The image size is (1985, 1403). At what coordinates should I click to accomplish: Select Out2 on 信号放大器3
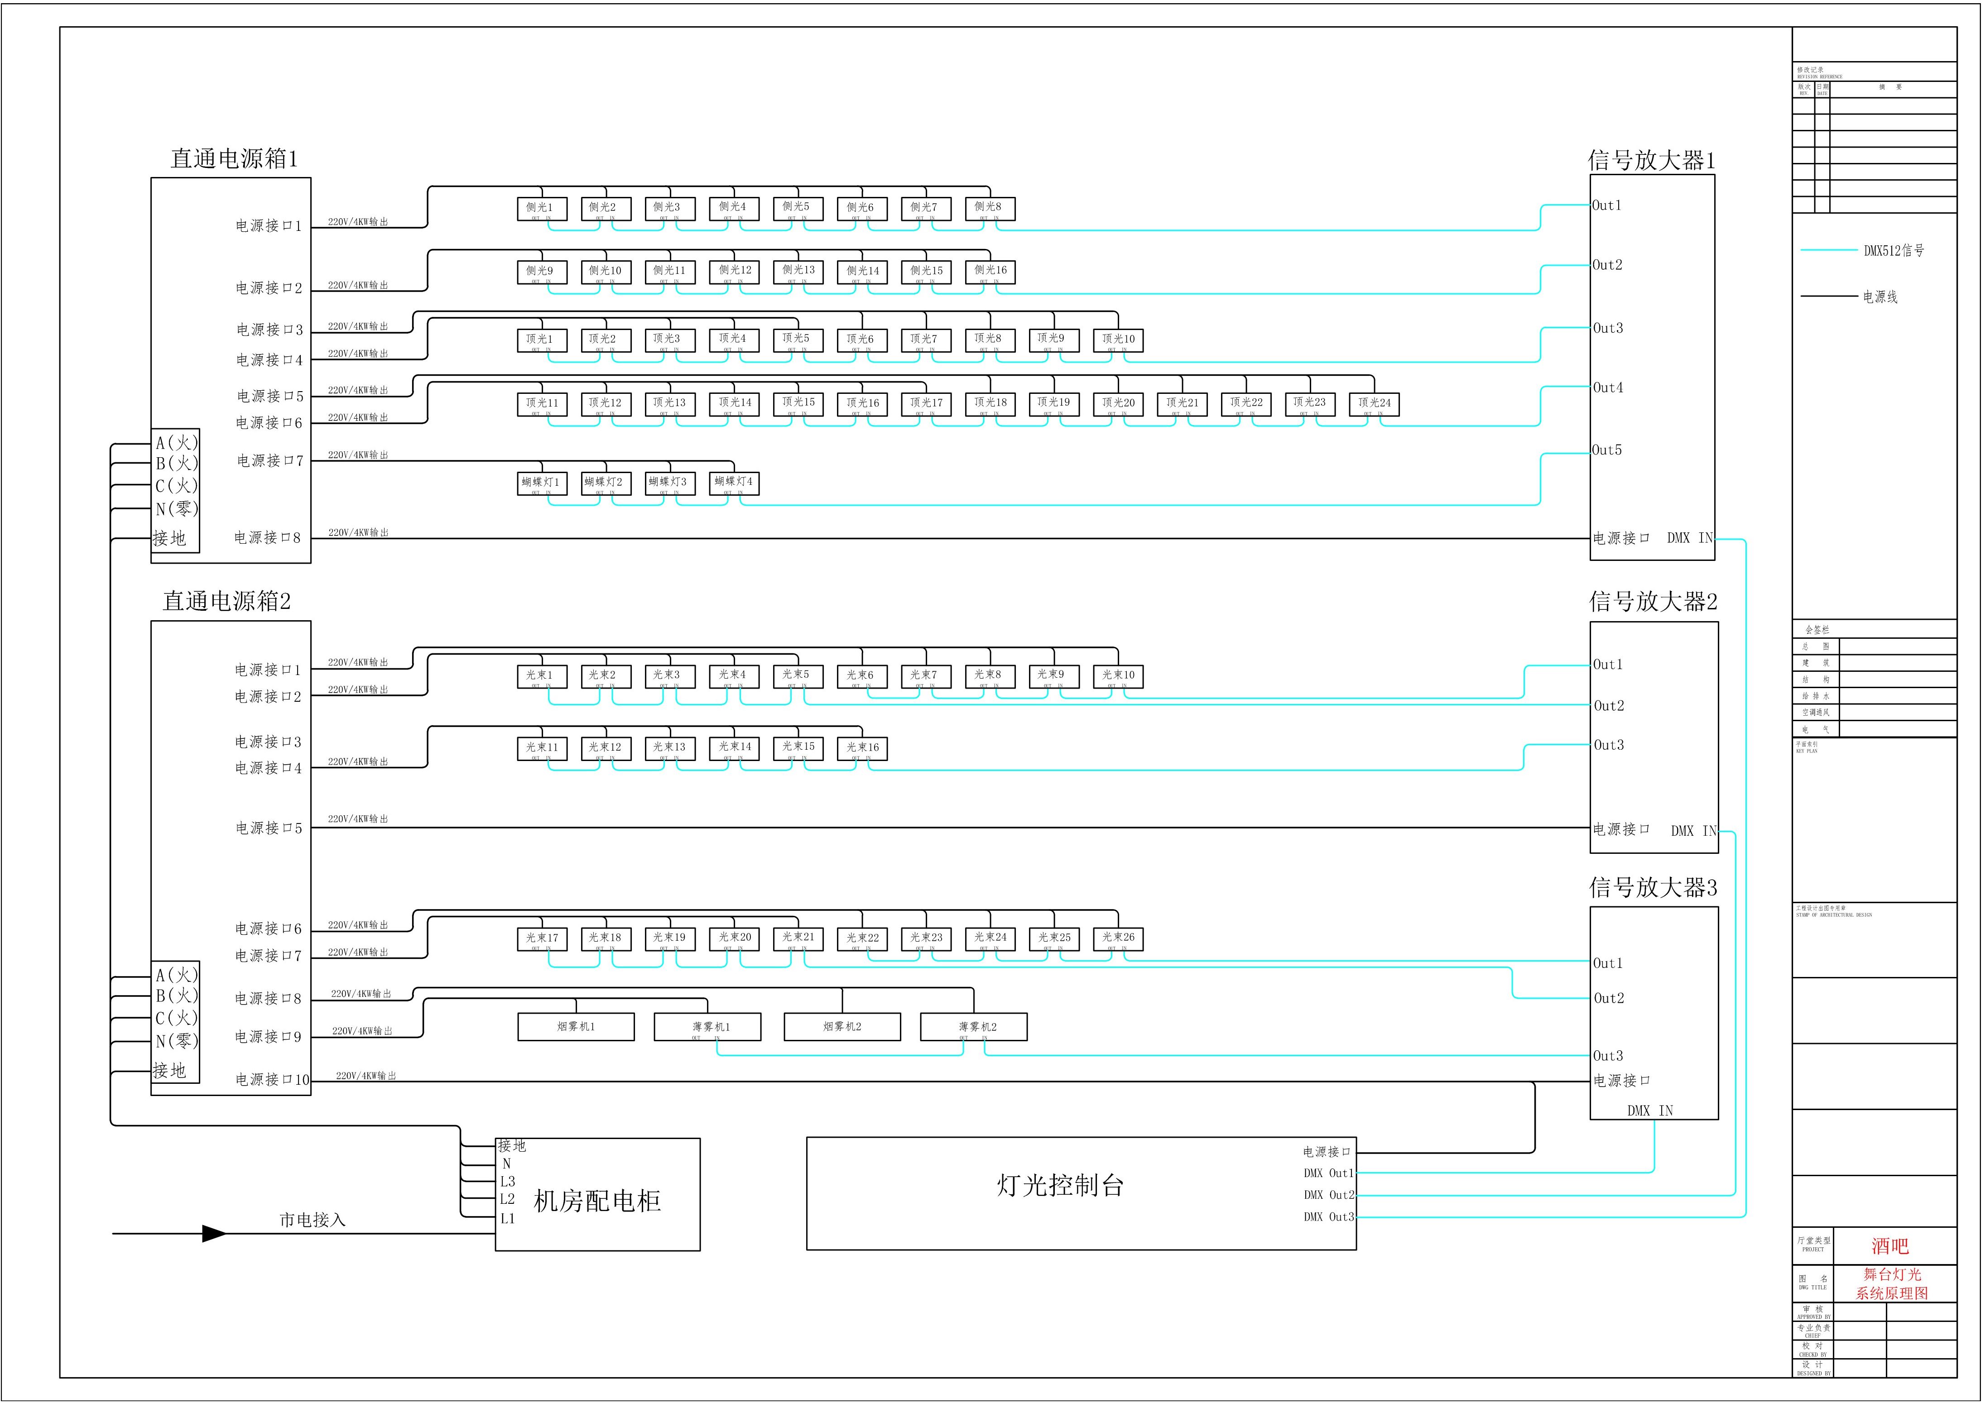[1609, 998]
